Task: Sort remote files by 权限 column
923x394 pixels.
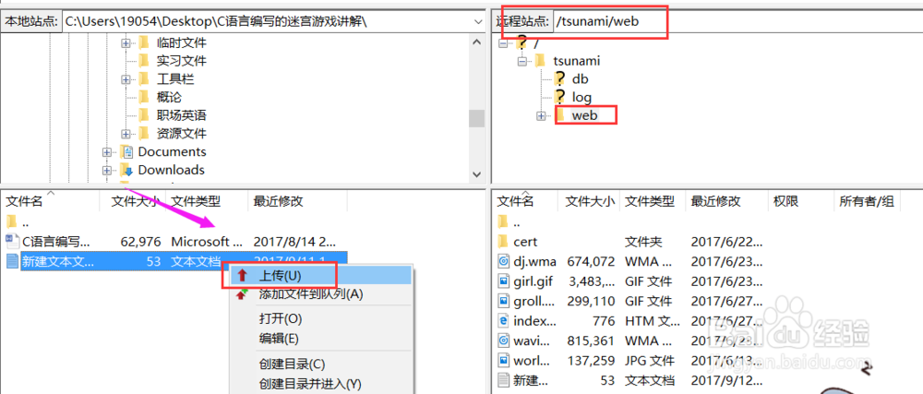Action: coord(800,202)
